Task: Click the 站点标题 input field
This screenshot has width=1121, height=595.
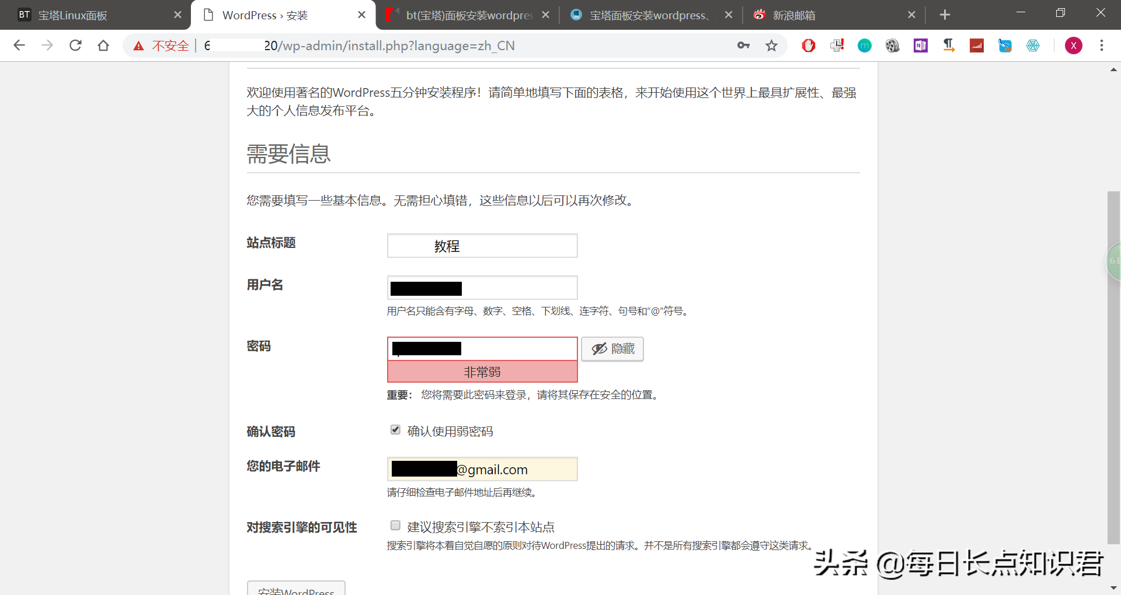Action: click(x=482, y=246)
